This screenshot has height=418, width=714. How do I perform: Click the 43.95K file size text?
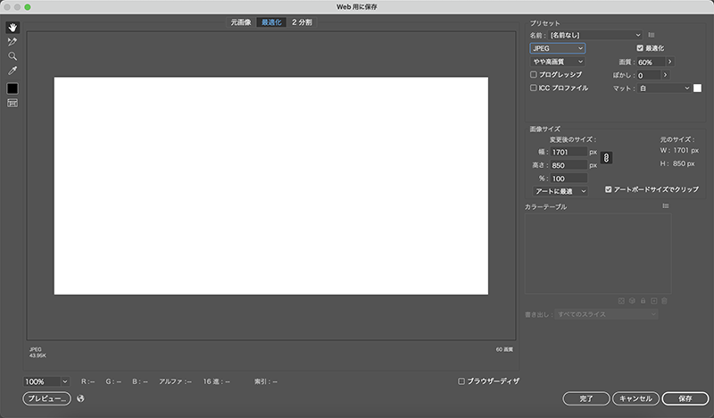(37, 355)
